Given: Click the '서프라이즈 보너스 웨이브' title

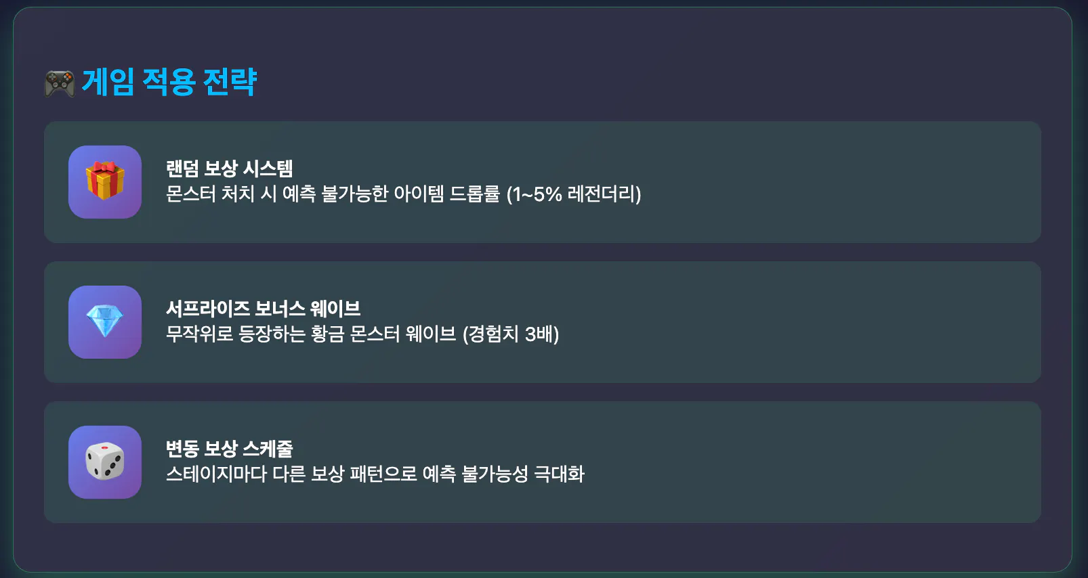Looking at the screenshot, I should point(264,309).
